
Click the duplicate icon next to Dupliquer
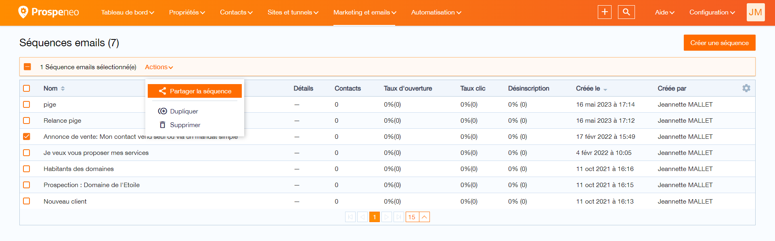tap(162, 111)
